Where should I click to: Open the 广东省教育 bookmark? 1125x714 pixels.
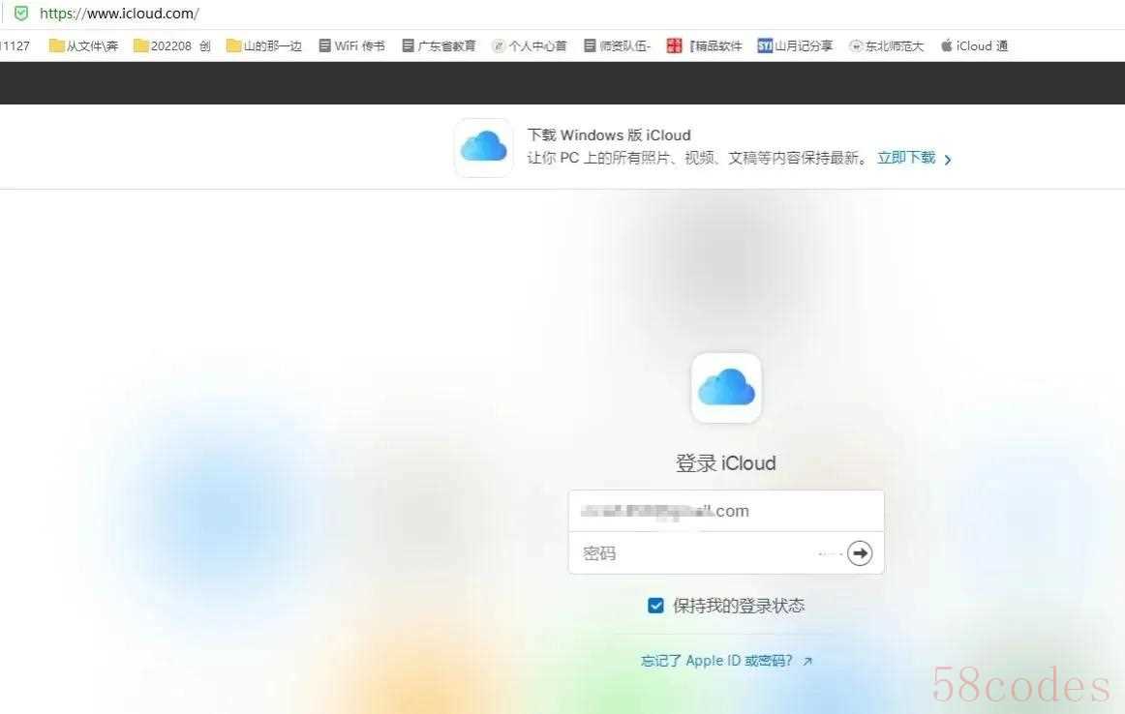click(439, 45)
